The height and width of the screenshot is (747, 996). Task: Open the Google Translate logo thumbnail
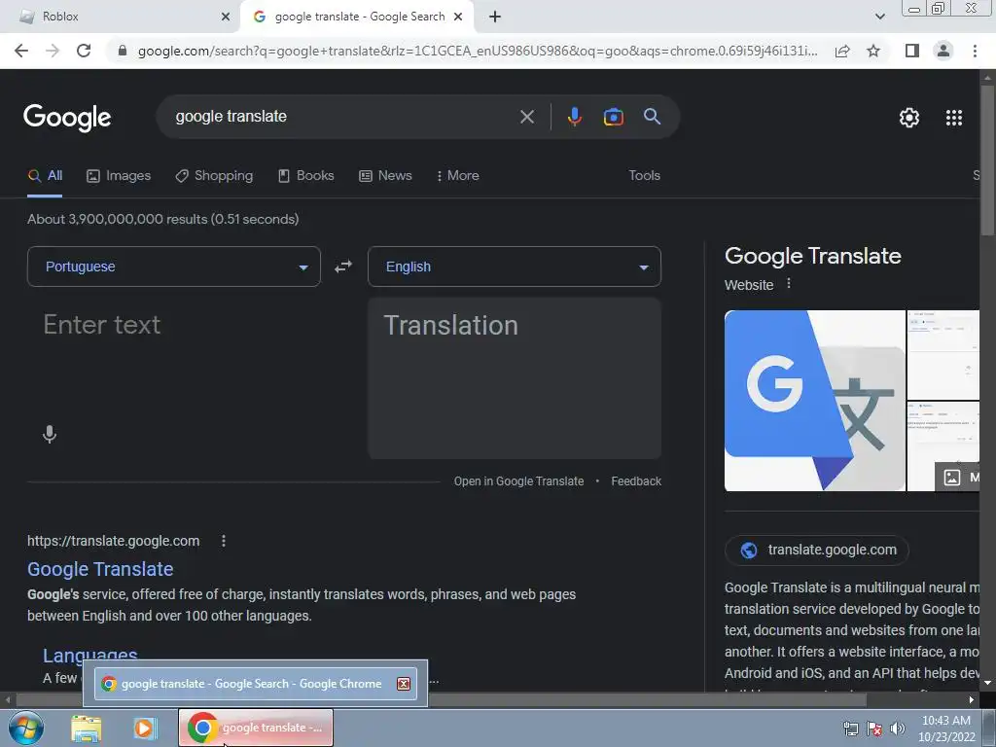pos(814,401)
